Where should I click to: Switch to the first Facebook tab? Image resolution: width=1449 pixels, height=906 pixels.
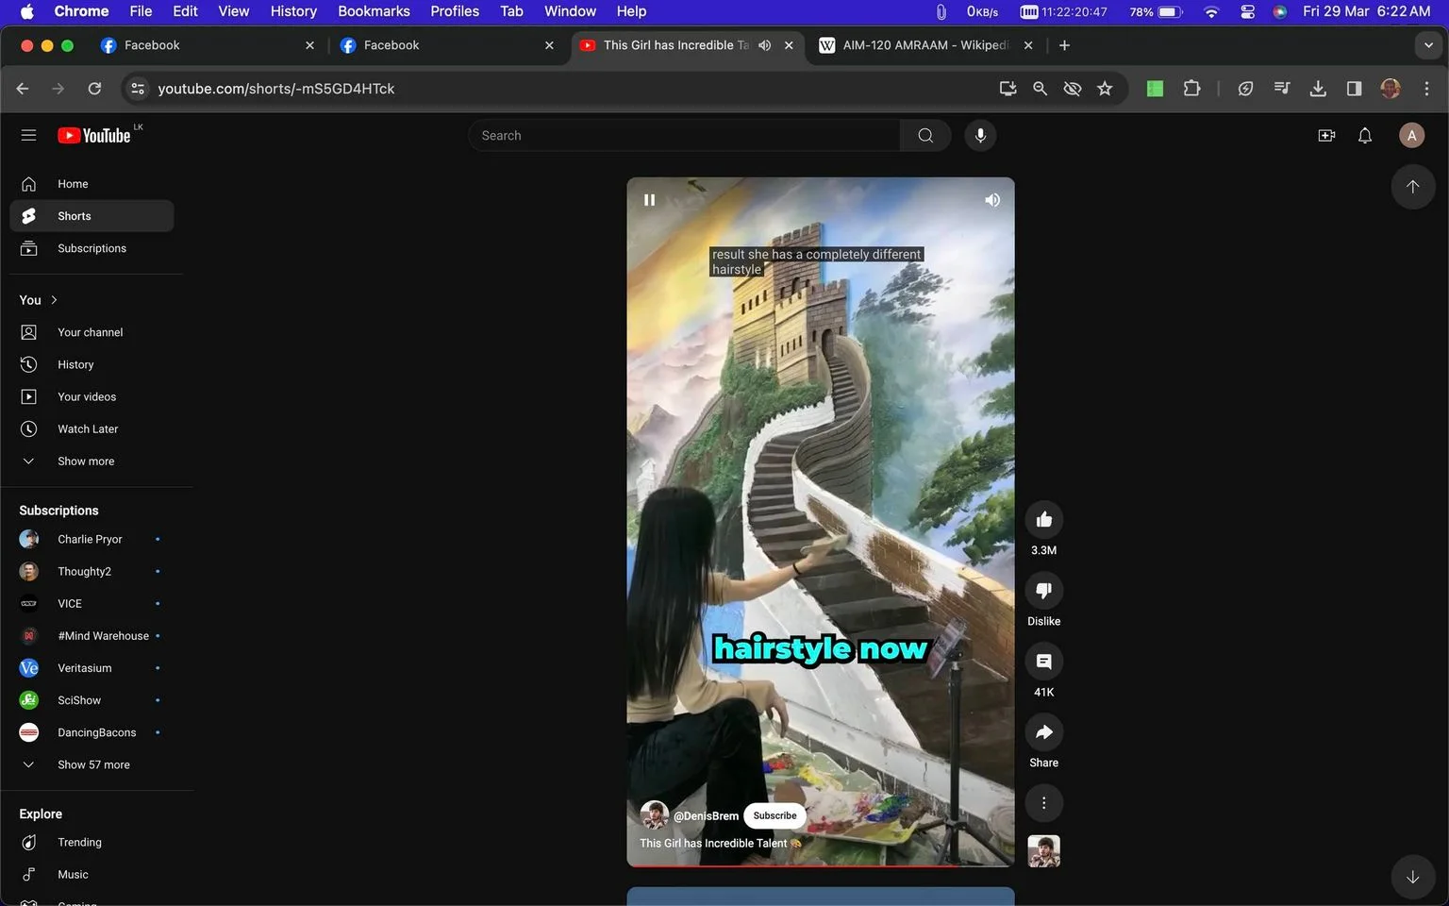208,45
